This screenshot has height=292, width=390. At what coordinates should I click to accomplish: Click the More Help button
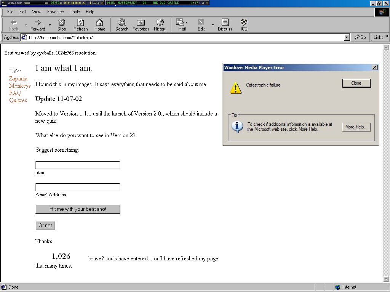click(356, 127)
